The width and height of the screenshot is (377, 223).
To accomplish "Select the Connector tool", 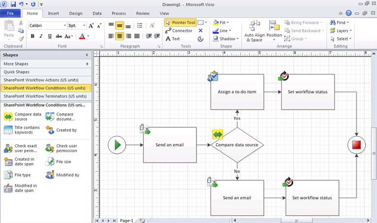I will (x=179, y=31).
